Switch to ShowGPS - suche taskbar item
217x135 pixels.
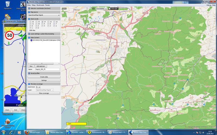[x=76, y=132]
